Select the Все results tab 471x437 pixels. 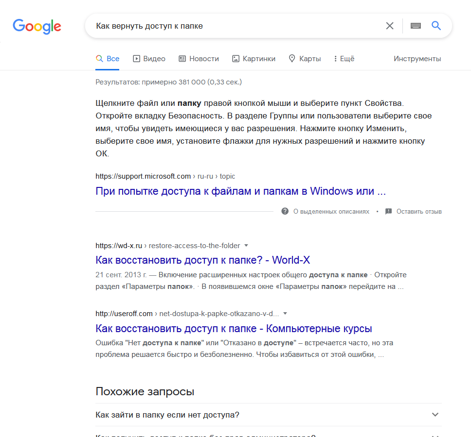108,59
